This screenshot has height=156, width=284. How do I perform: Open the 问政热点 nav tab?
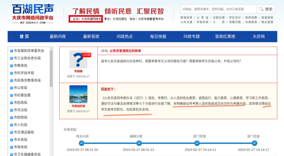pyautogui.click(x=125, y=36)
